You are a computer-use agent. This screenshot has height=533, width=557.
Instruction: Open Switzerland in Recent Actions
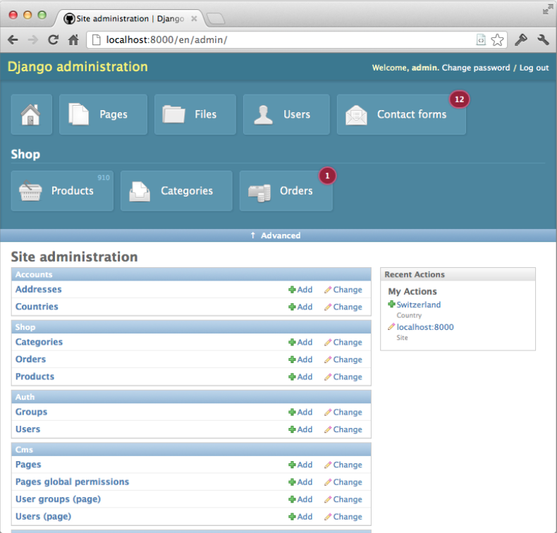[419, 305]
